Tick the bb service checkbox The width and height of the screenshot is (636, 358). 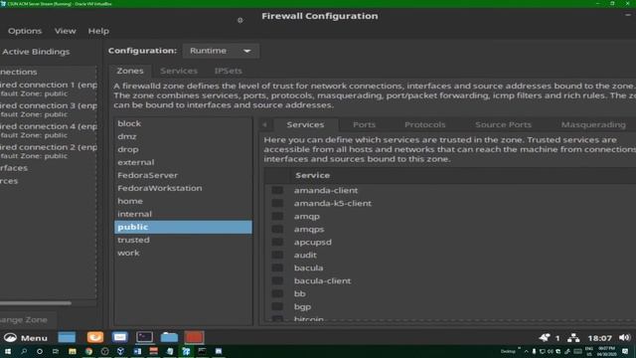coord(277,294)
